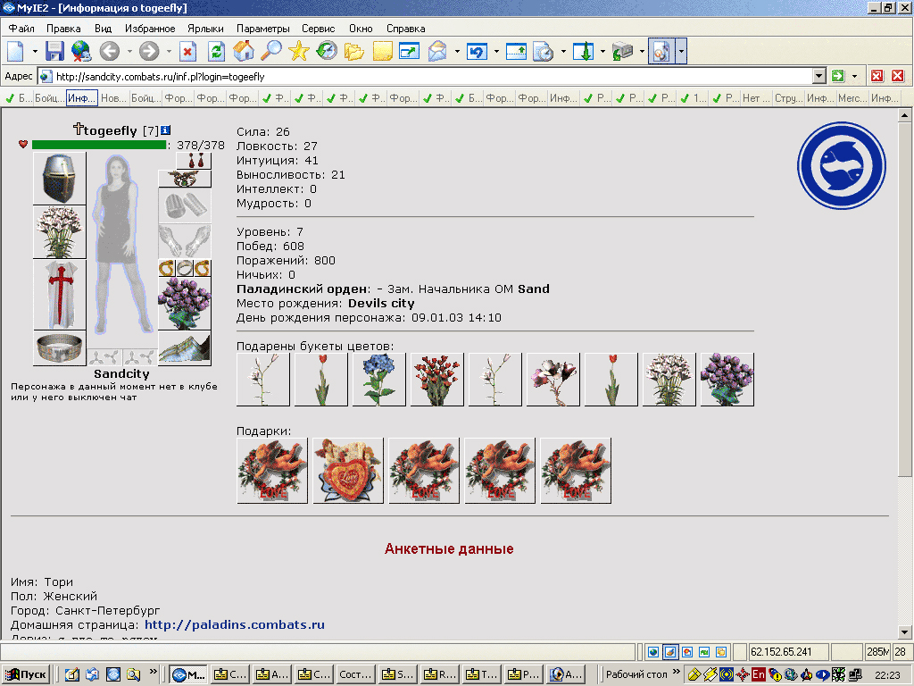
Task: Click the heart-shaped gift thumbnail
Action: point(348,470)
